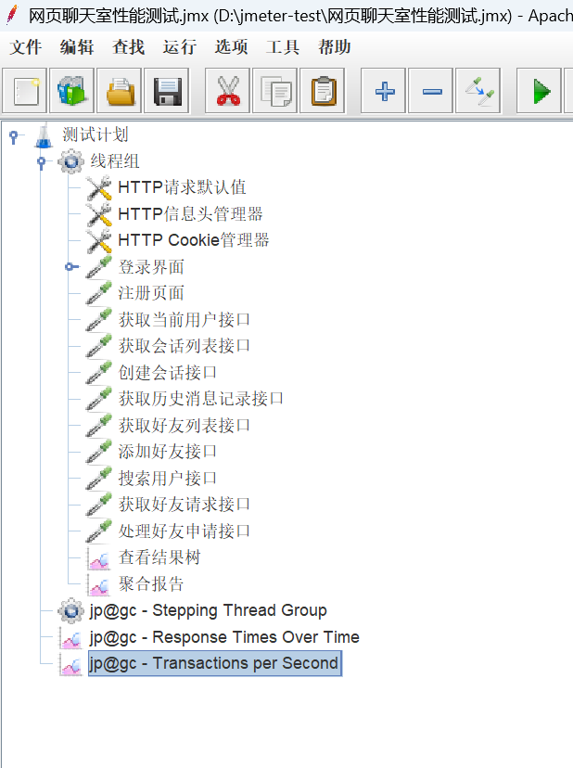This screenshot has height=768, width=573.
Task: Expand all nodes with plus icon
Action: 384,91
